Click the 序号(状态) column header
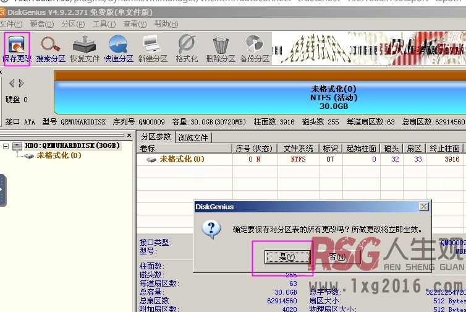466x312 pixels. (x=255, y=148)
